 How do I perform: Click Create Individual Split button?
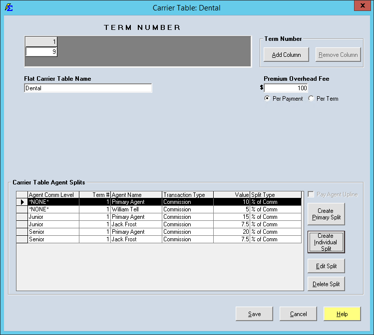click(x=326, y=242)
